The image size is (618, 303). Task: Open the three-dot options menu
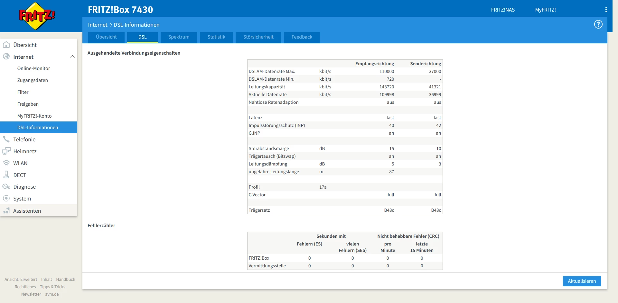point(606,10)
